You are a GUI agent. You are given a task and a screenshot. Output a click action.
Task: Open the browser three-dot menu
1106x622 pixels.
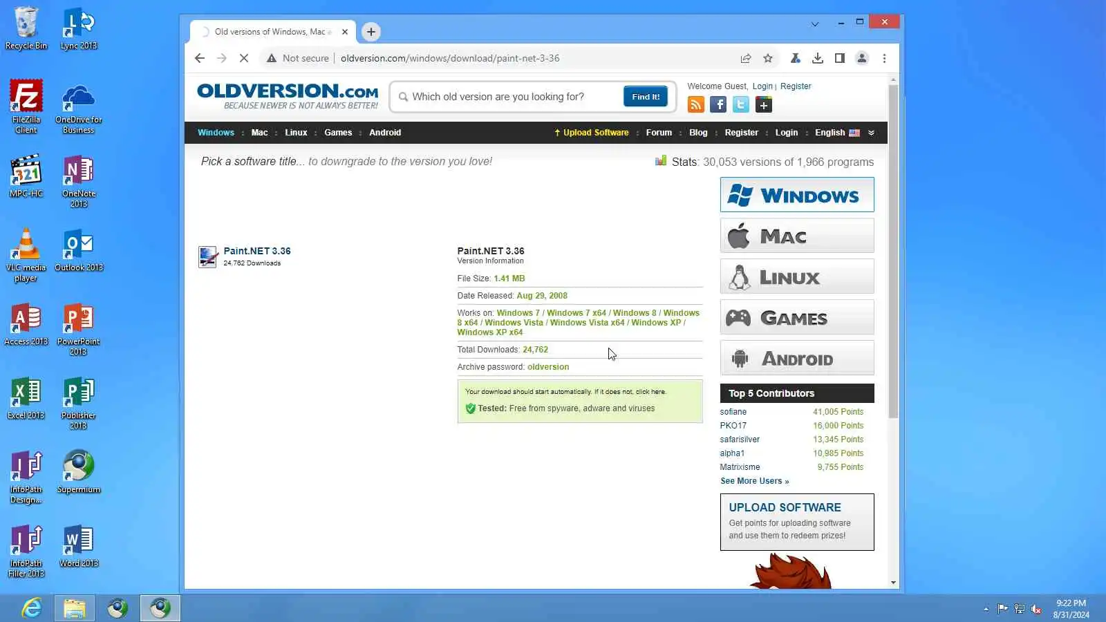click(x=884, y=58)
